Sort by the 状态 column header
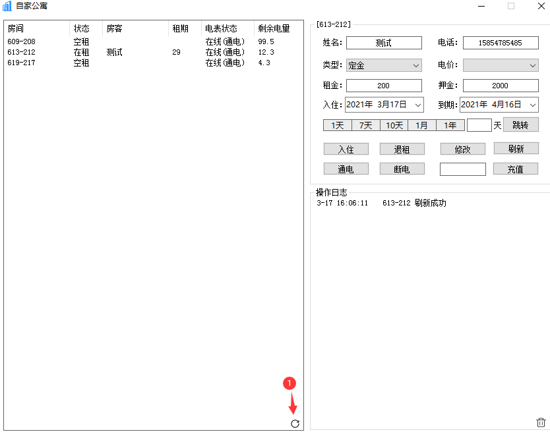 coord(86,28)
